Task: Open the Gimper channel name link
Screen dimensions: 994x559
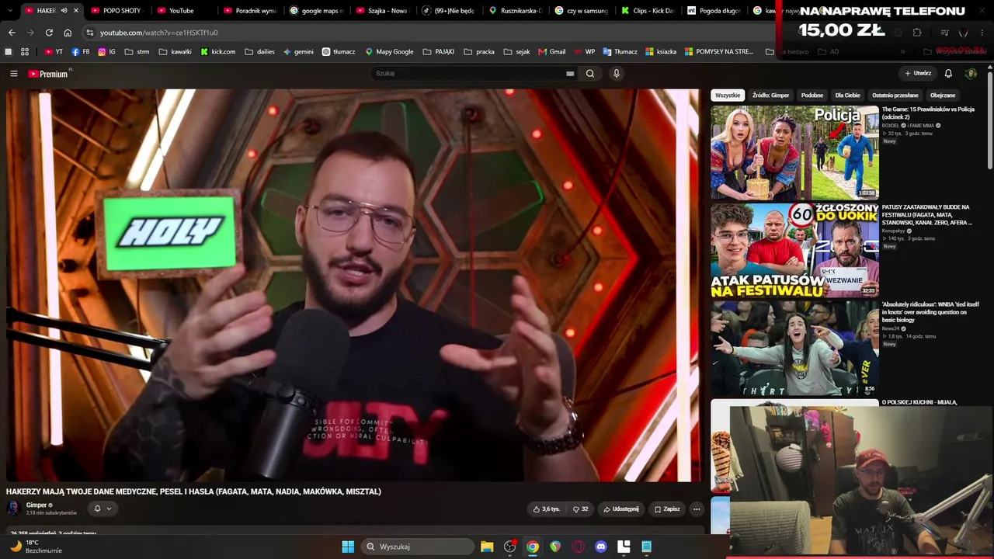Action: point(36,505)
